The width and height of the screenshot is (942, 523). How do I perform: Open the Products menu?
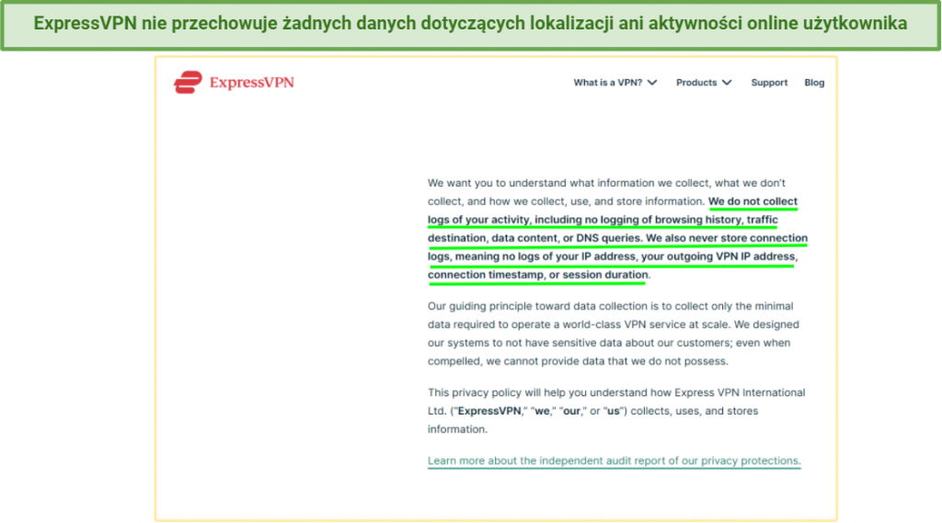pos(704,83)
